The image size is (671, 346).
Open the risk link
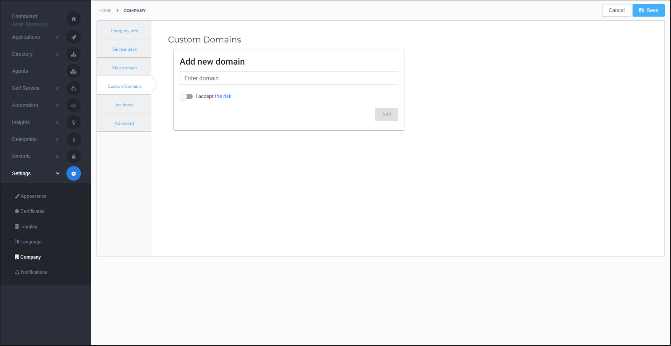[223, 96]
